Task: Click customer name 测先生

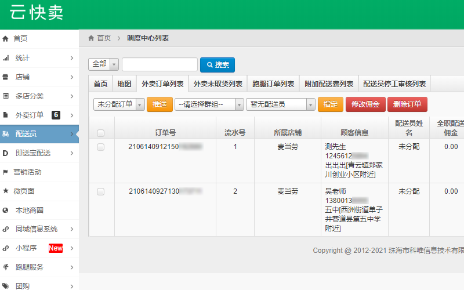Action: pyautogui.click(x=335, y=147)
